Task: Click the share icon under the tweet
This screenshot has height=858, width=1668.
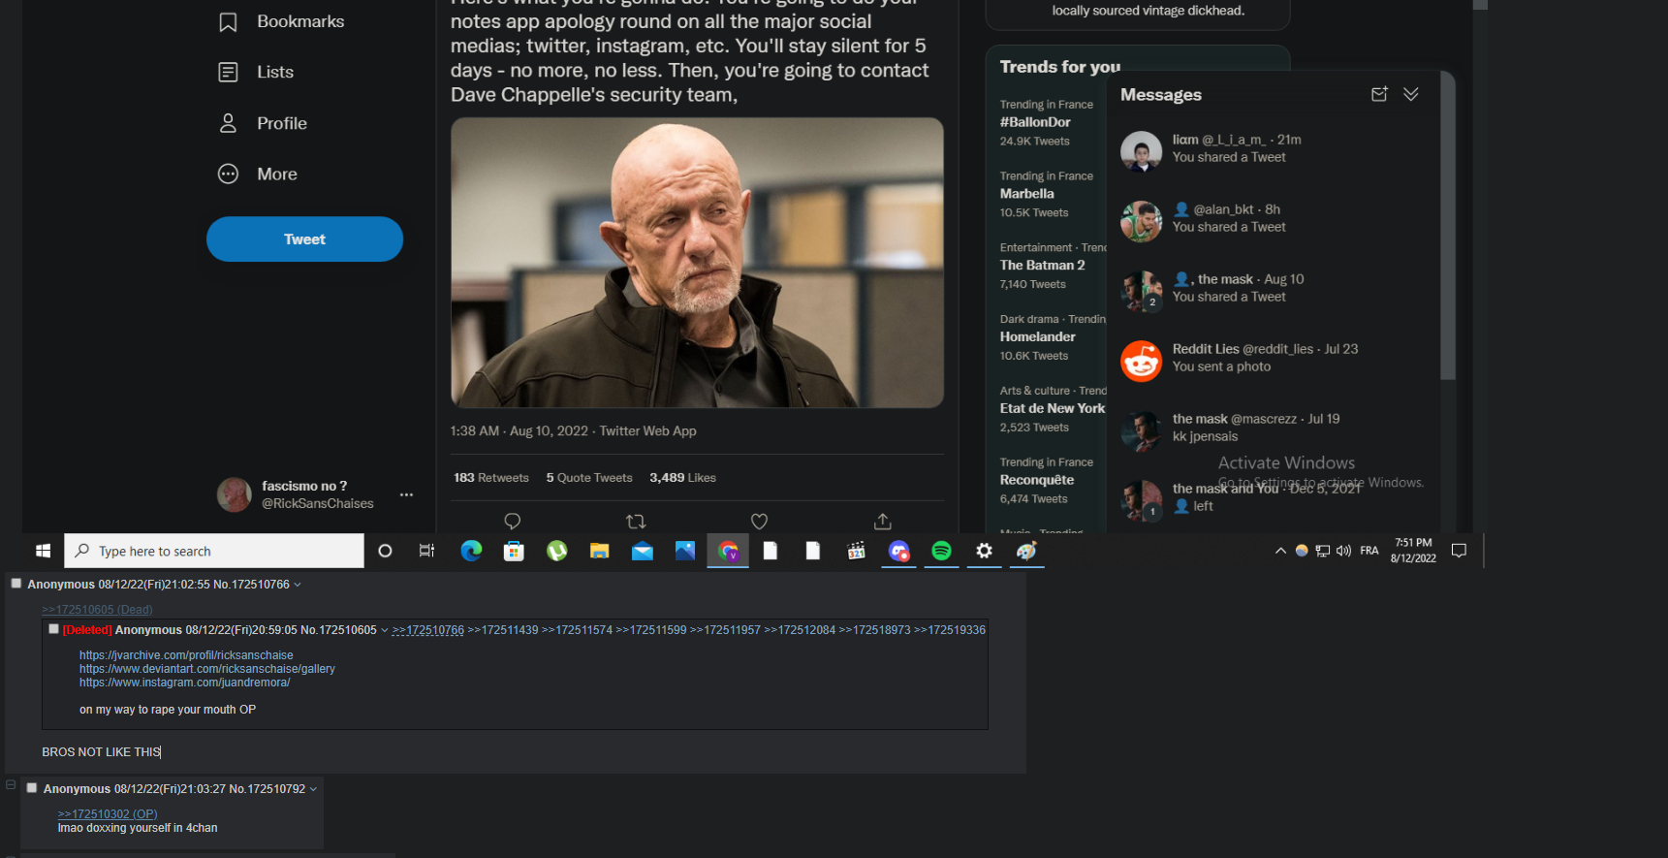Action: 882,521
